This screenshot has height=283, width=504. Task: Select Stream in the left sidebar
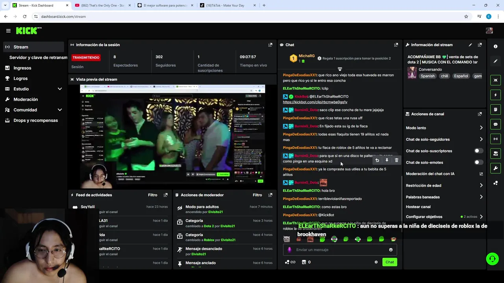coord(34,47)
